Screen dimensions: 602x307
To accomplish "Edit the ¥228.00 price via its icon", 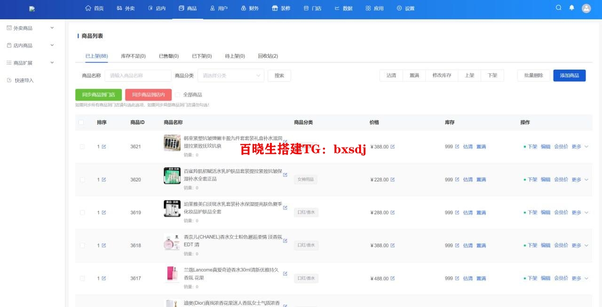I will coord(393,180).
